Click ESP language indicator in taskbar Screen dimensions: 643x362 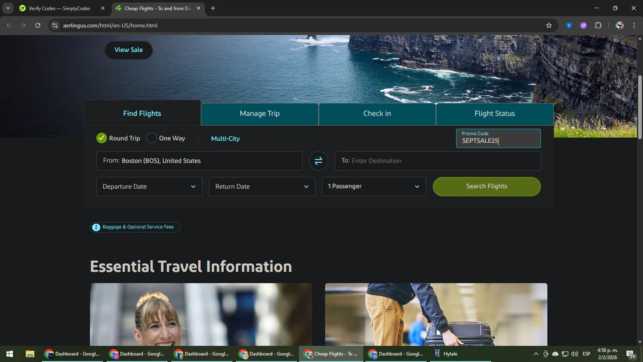(586, 354)
